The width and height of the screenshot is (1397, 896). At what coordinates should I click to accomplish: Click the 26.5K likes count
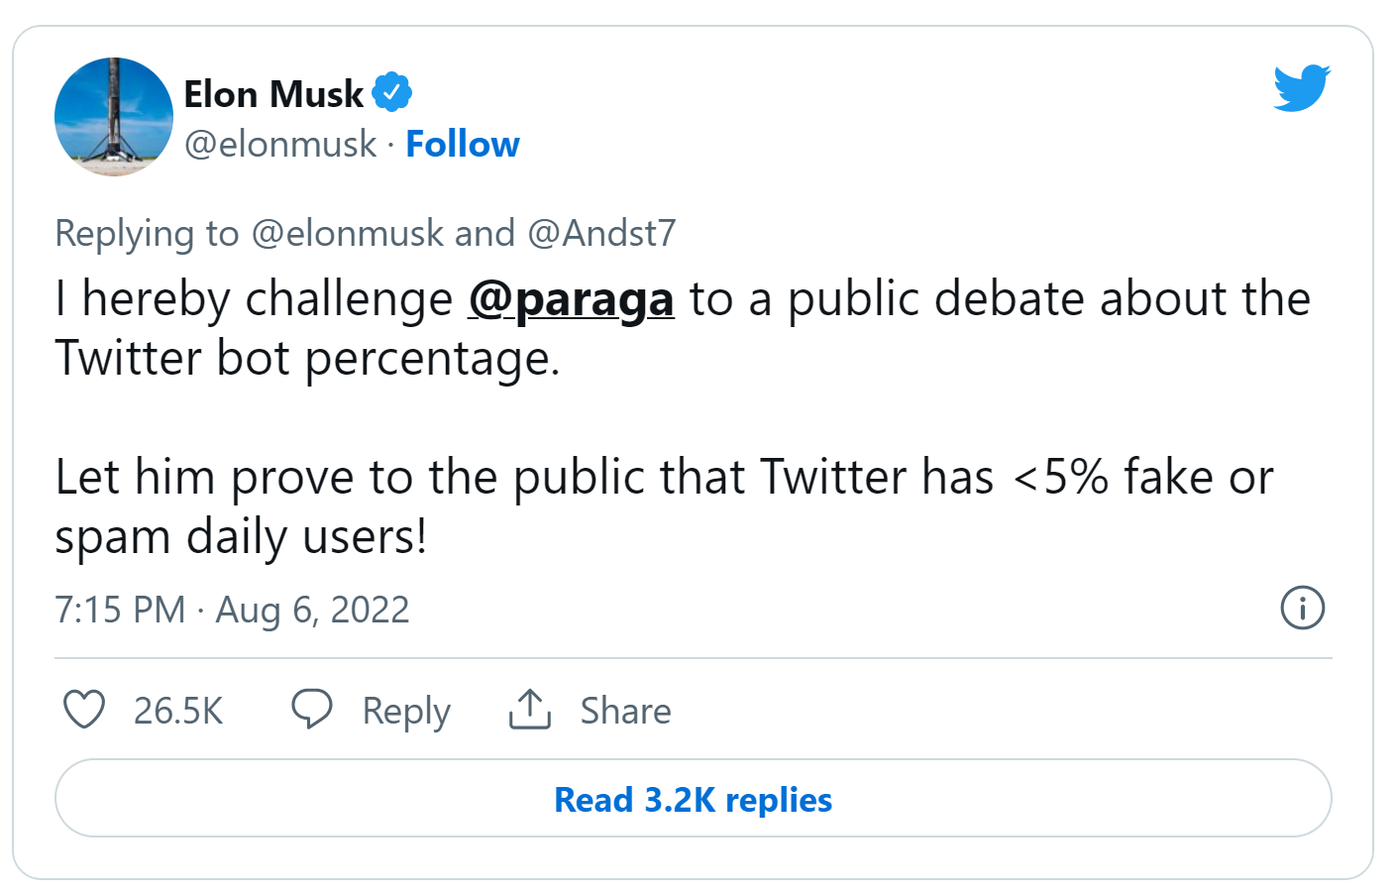(x=178, y=711)
